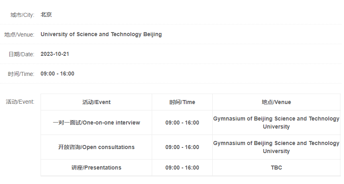Viewport: 344px width, 184px height.
Task: Click the 时间/Time column header in table
Action: coord(182,102)
